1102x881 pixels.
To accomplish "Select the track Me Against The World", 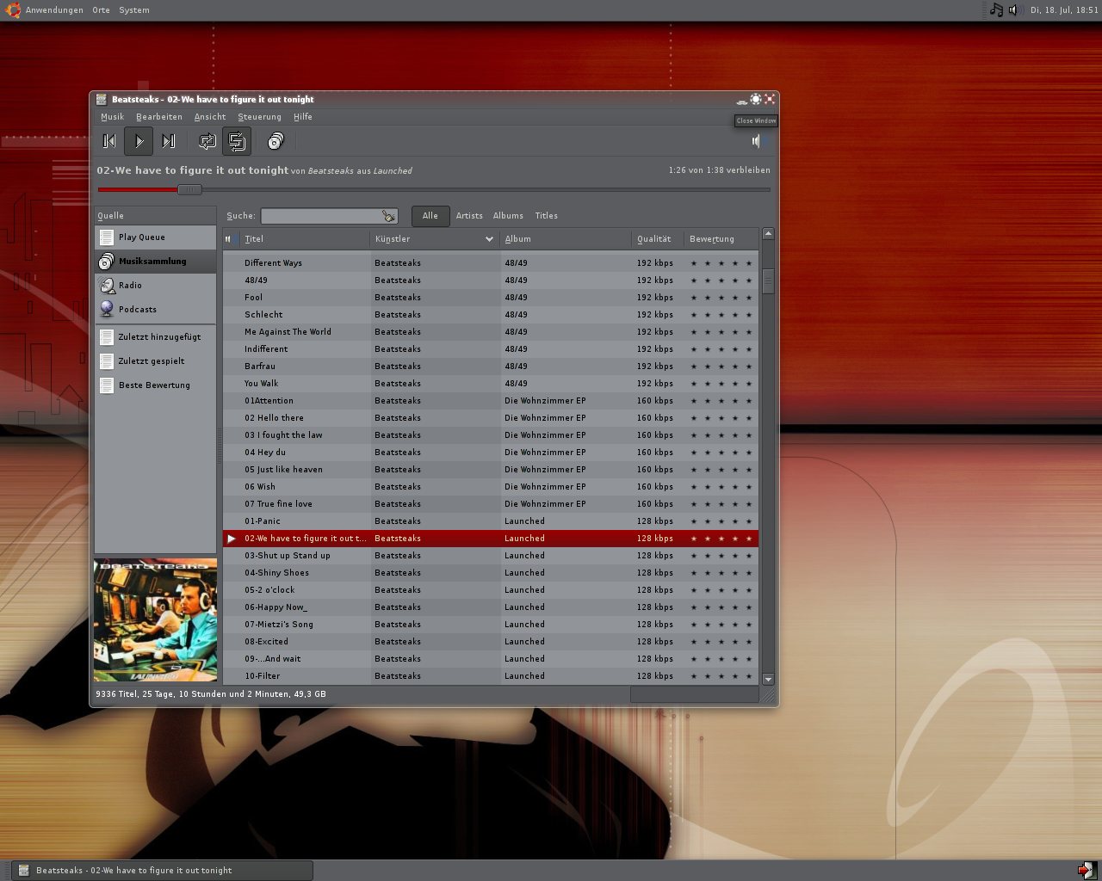I will coord(491,332).
